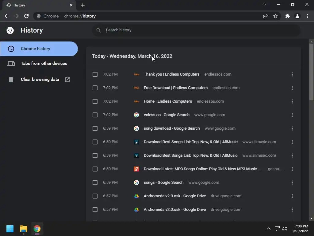Screen dimensions: 314x236
Task: Click the scrollbar down arrow
Action: (x=311, y=218)
